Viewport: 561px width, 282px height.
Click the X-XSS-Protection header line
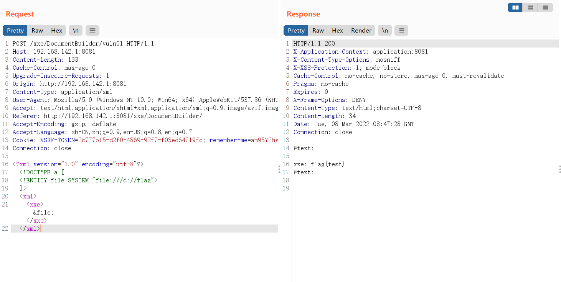click(347, 68)
